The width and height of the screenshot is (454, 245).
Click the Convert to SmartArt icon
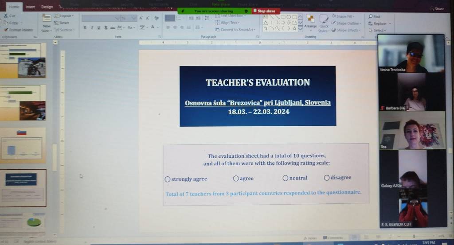[217, 30]
